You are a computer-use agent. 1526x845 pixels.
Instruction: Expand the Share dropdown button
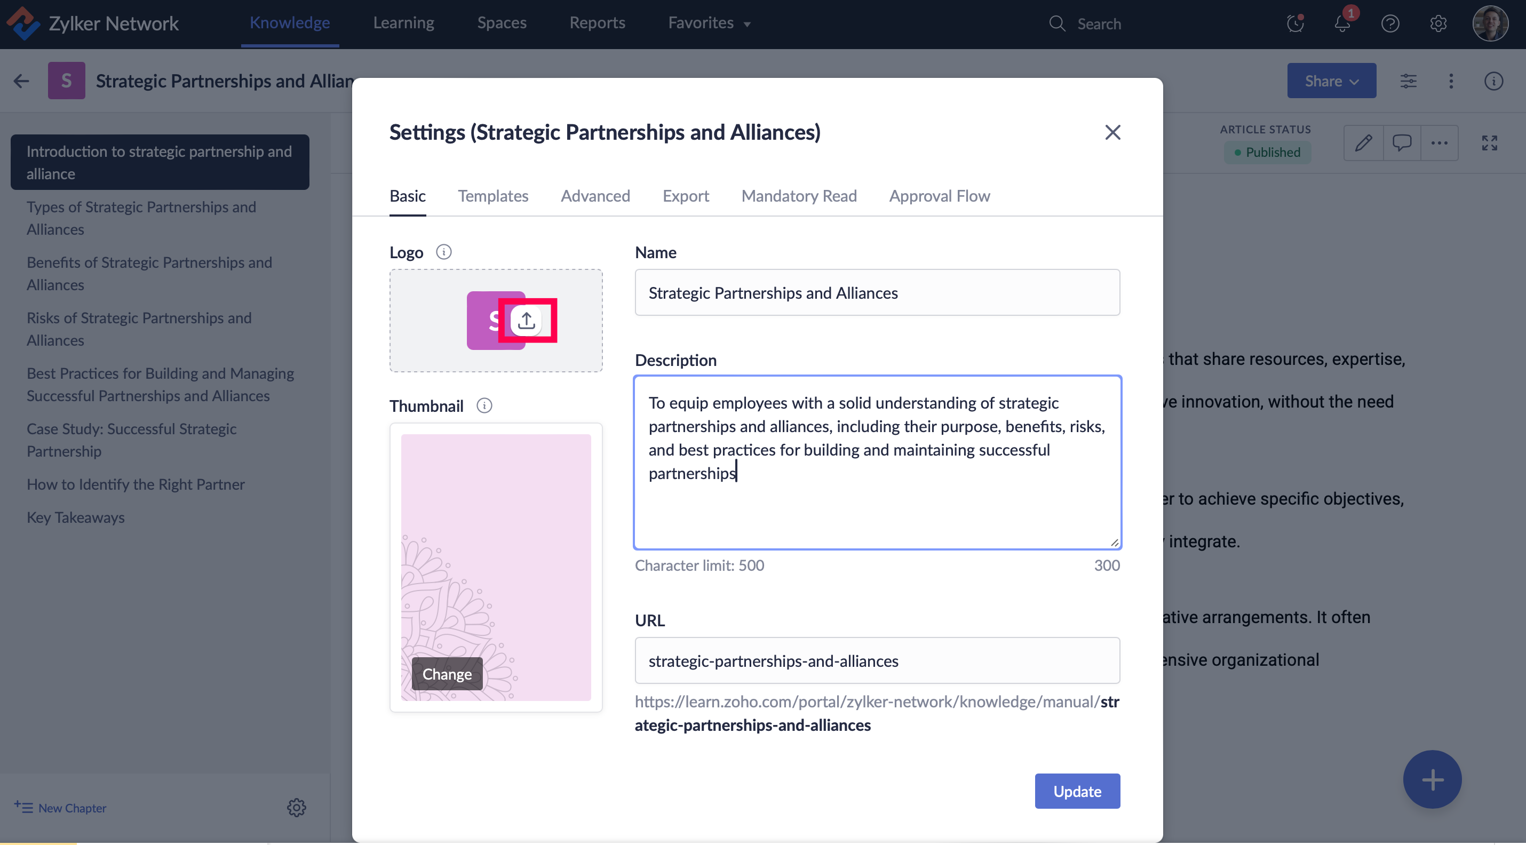1331,81
